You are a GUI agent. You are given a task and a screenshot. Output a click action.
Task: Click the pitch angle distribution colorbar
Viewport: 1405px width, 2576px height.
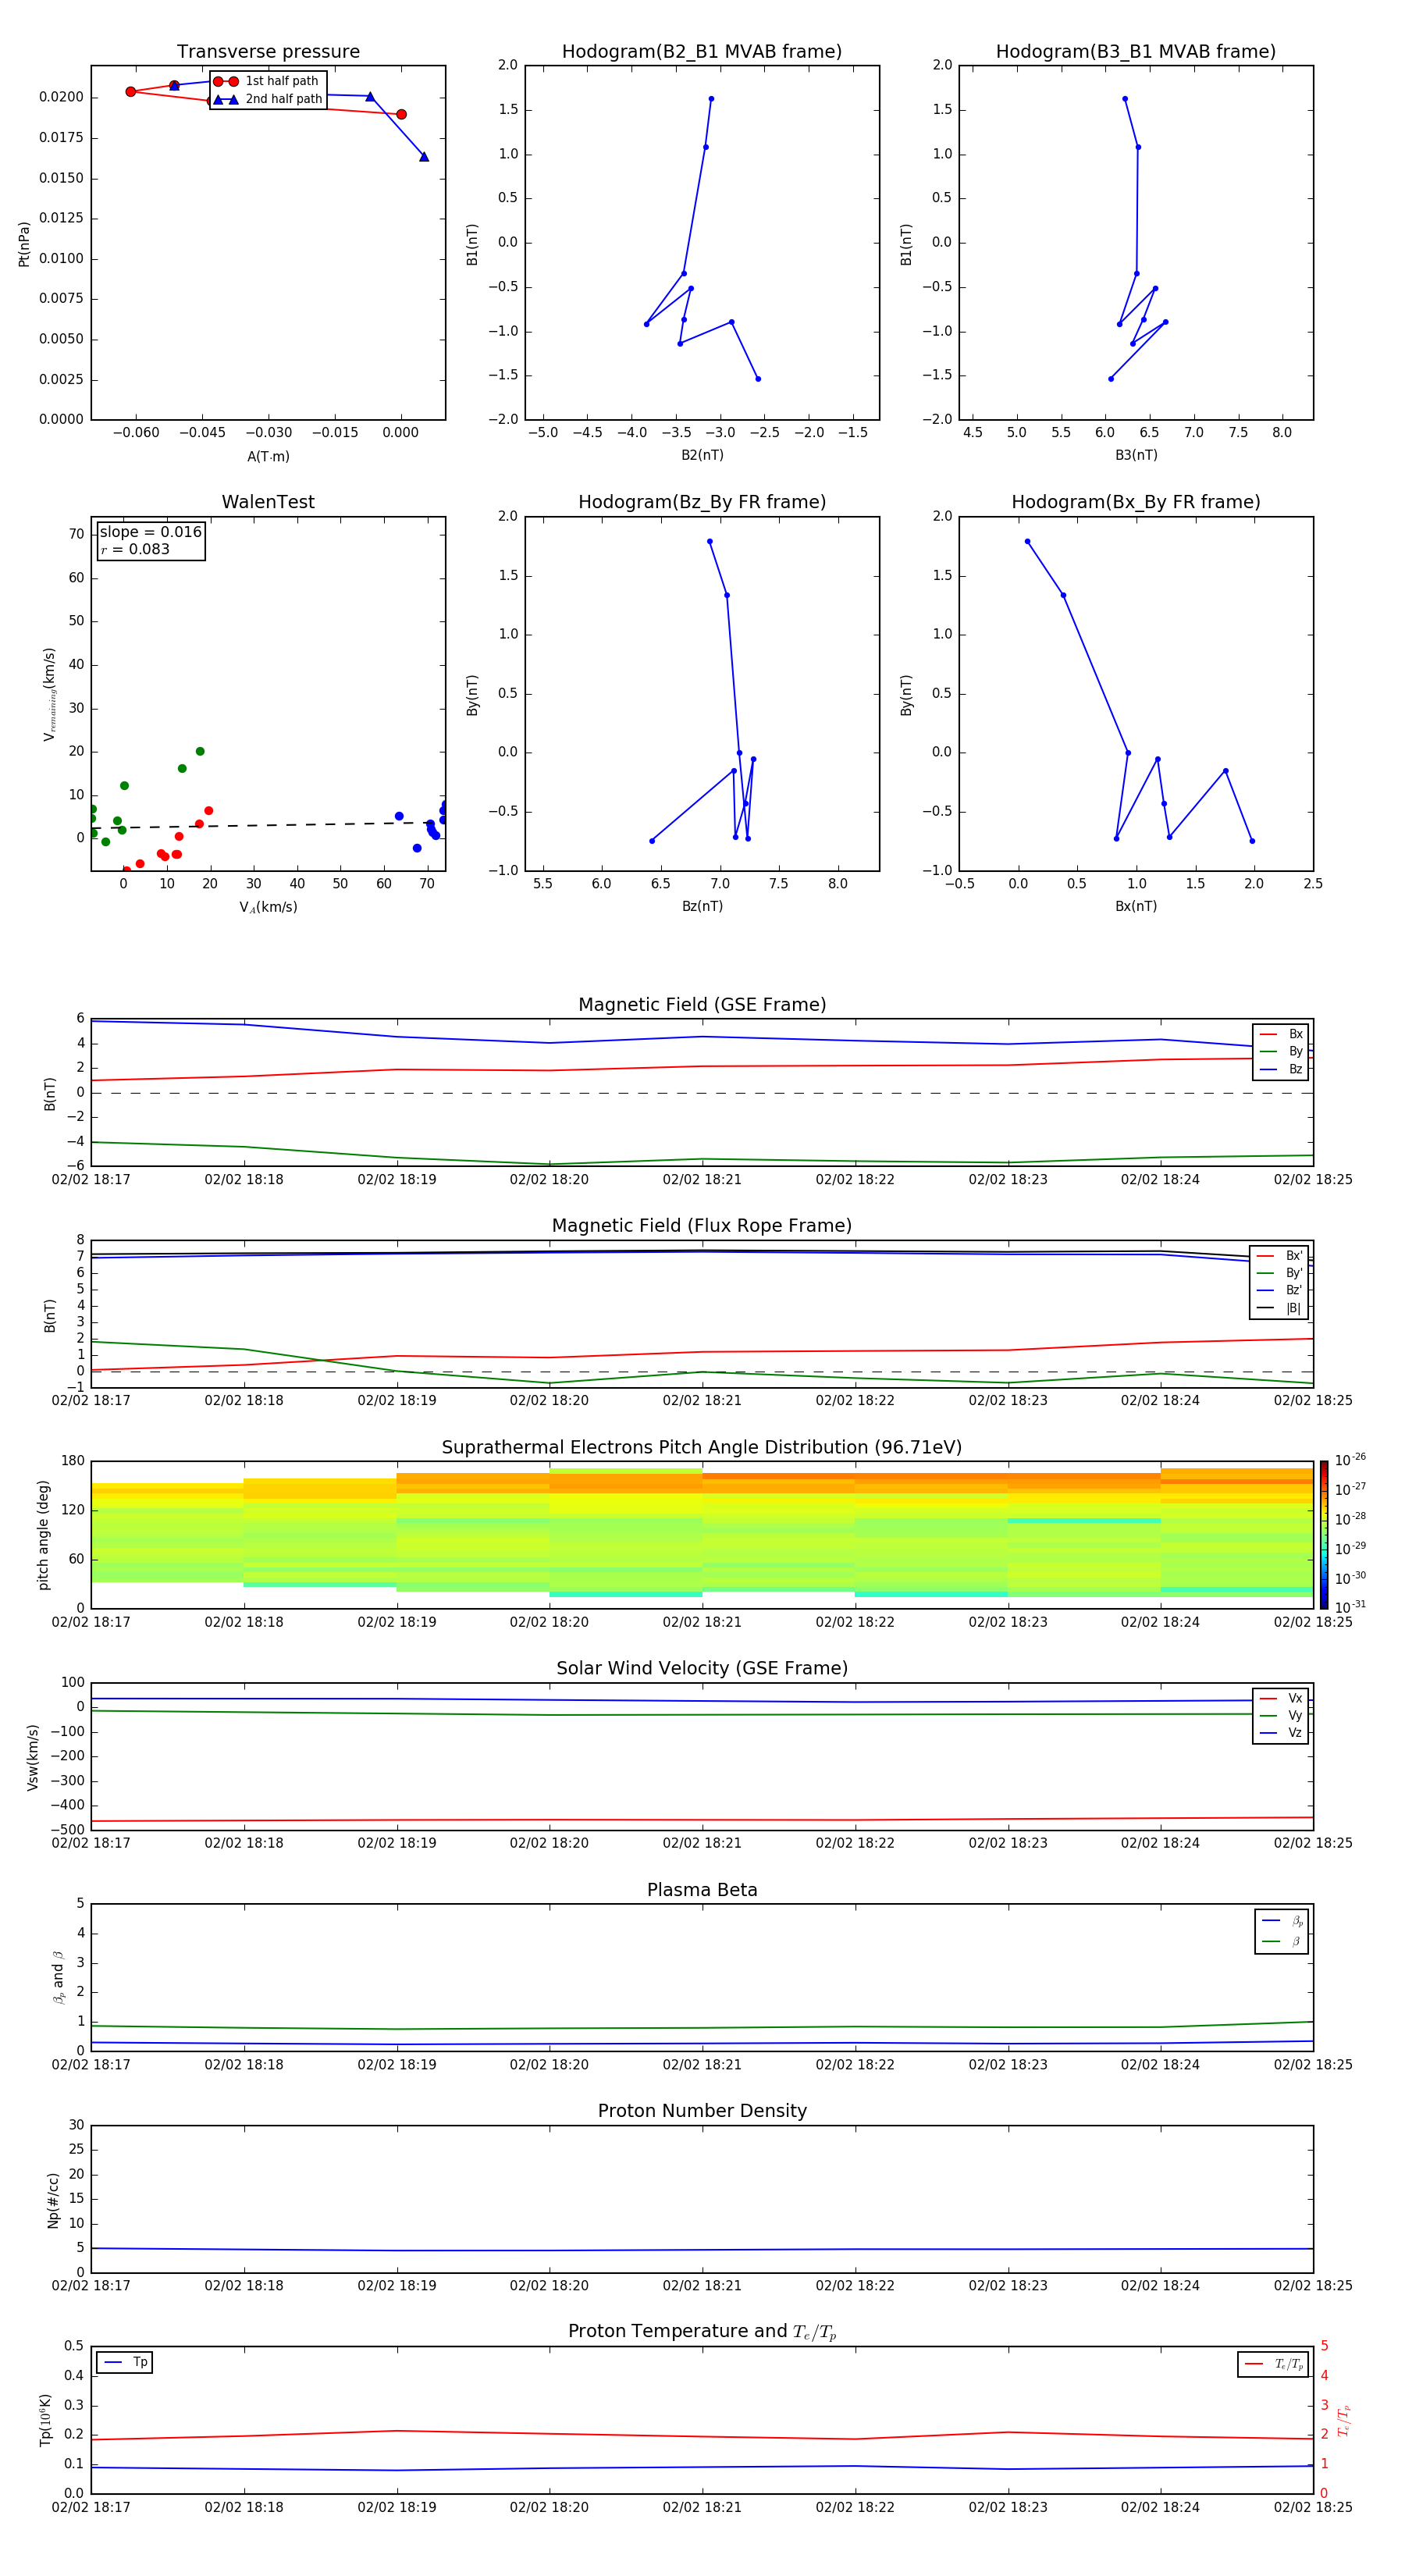click(x=1323, y=1534)
